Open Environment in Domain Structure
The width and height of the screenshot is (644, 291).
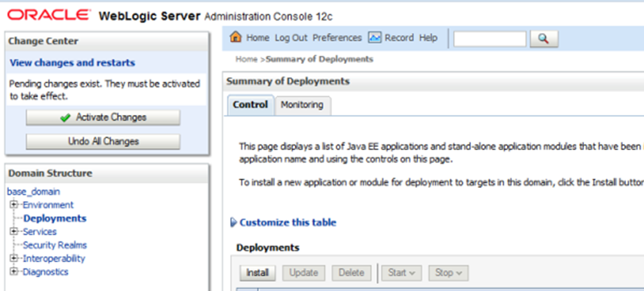48,204
